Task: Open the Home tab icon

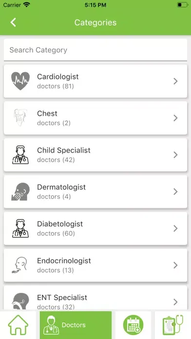Action: pos(18,325)
